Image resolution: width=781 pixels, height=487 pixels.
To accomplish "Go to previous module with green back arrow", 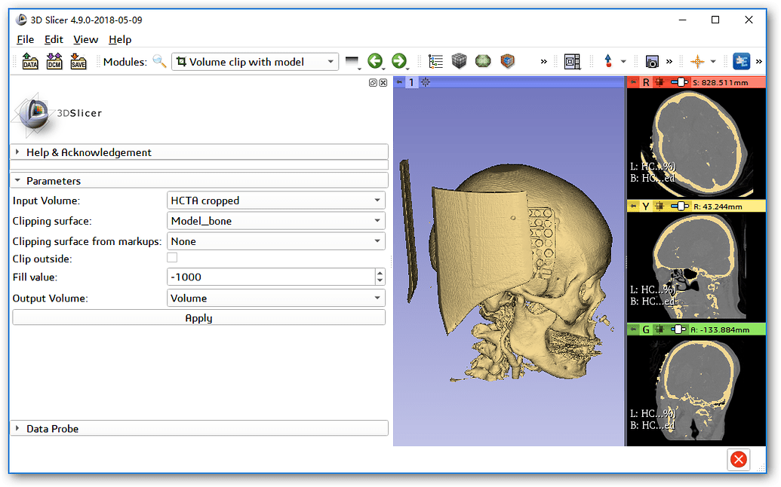I will (x=375, y=62).
